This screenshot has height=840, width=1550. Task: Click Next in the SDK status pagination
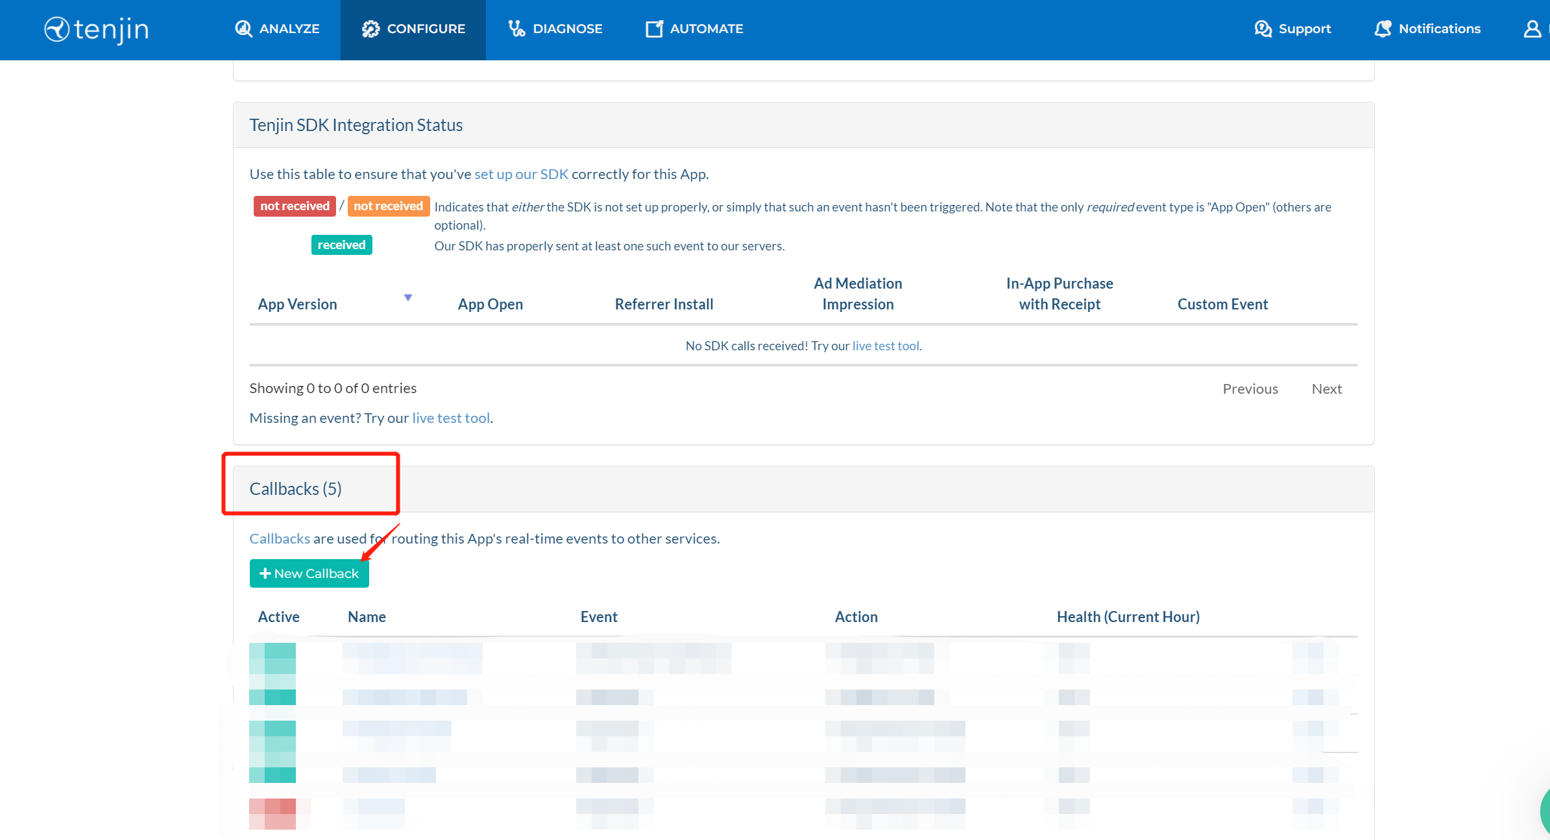(x=1326, y=388)
